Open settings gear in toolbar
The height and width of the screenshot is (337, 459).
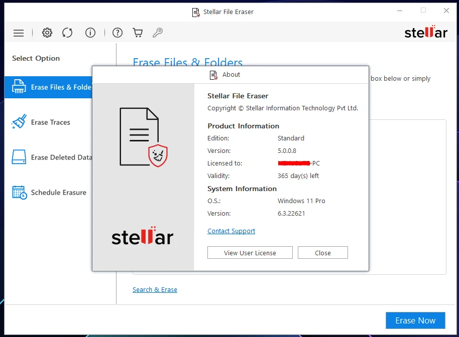click(x=47, y=33)
